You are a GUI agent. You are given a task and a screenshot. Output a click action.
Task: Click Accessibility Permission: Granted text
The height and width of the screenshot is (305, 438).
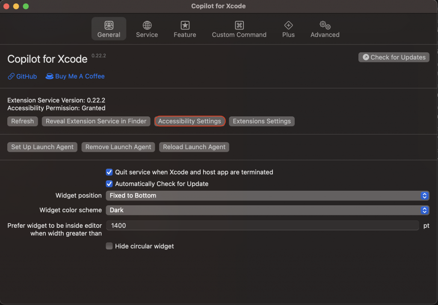pyautogui.click(x=56, y=108)
